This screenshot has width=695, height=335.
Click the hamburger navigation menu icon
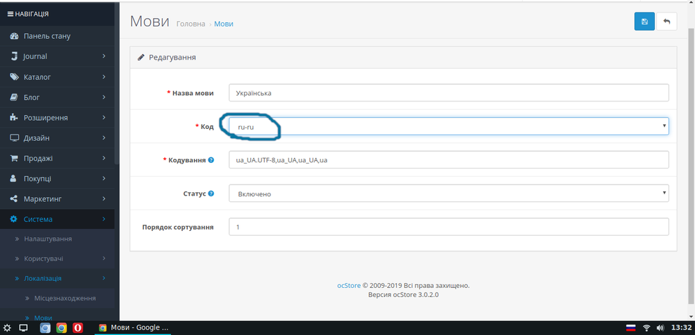(x=10, y=14)
